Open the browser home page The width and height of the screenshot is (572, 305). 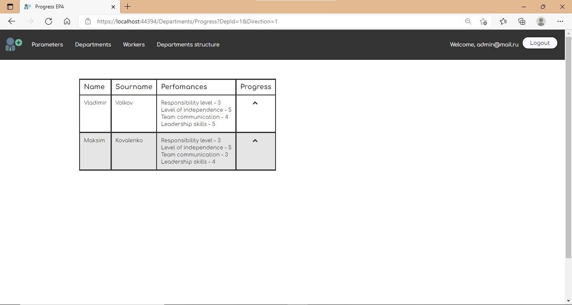[x=67, y=21]
